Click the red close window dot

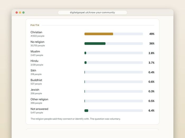[x=17, y=12]
